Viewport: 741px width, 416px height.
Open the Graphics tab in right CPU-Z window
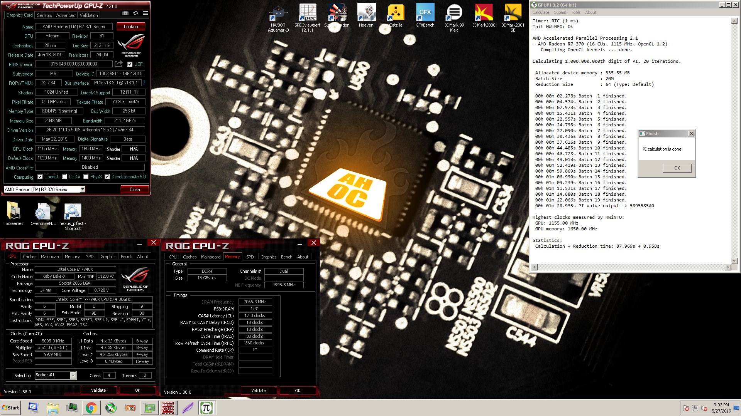(x=268, y=257)
